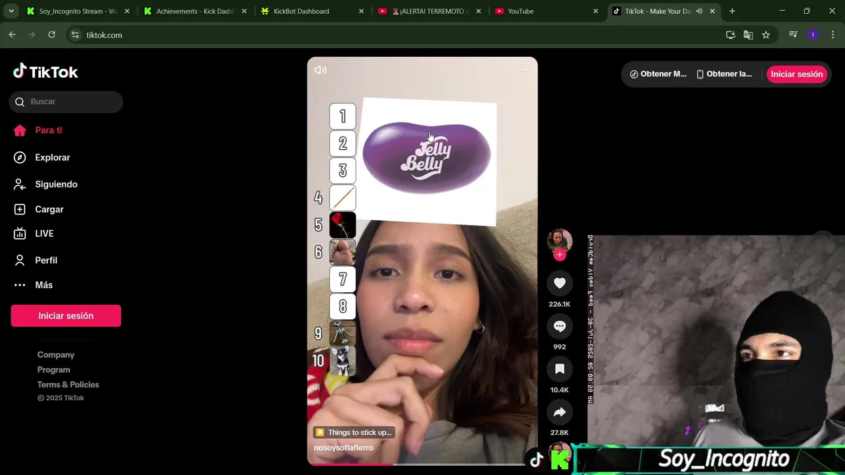This screenshot has height=475, width=845.
Task: Click the TikTok logo
Action: (x=46, y=72)
